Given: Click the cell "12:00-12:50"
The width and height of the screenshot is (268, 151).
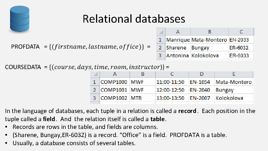Looking at the screenshot, I should click(172, 90).
